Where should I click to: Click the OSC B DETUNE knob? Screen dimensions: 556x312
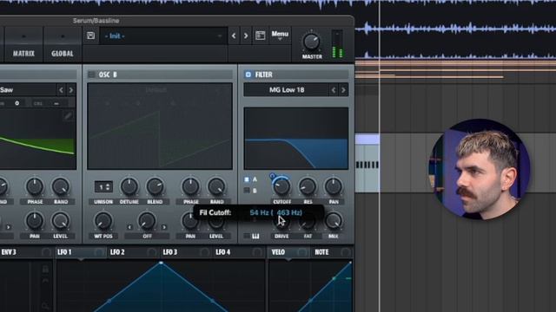(x=129, y=187)
